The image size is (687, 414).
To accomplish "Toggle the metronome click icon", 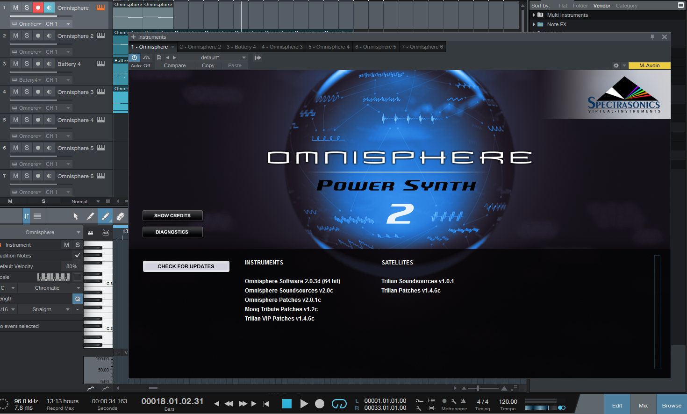I will click(x=463, y=401).
